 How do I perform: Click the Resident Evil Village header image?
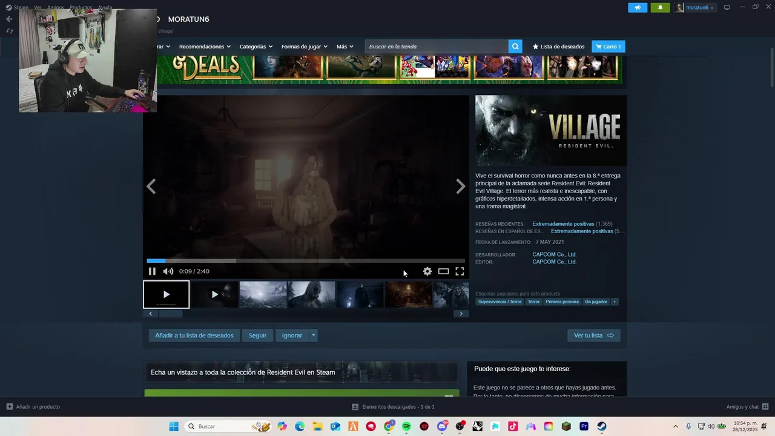pos(551,130)
